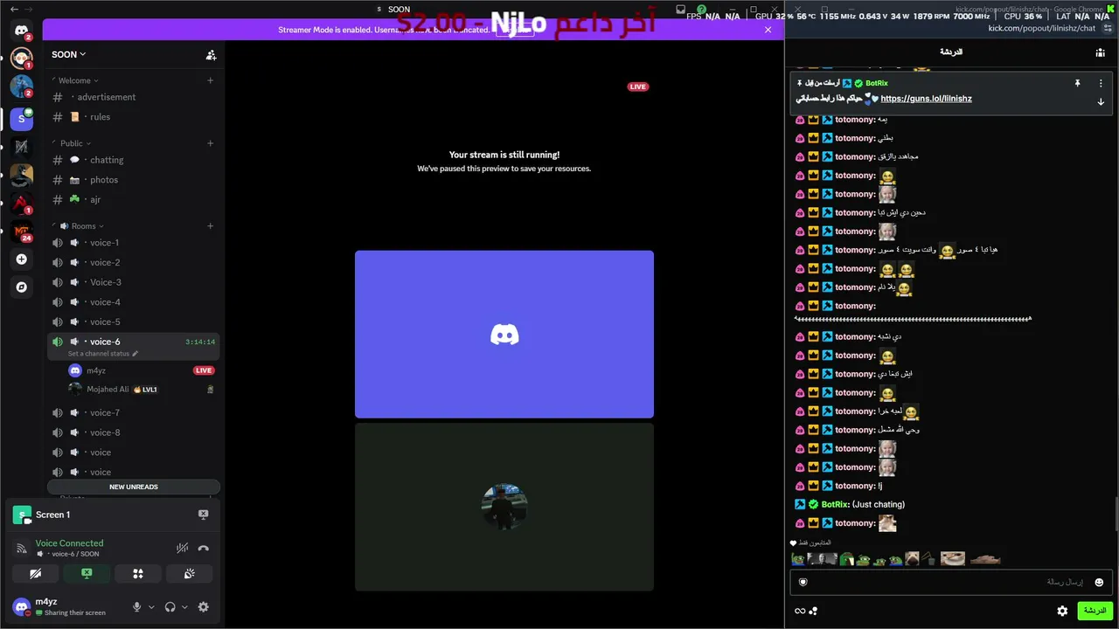Viewport: 1119px width, 629px height.
Task: Click the Kick chat scrollbar
Action: coord(1116,513)
